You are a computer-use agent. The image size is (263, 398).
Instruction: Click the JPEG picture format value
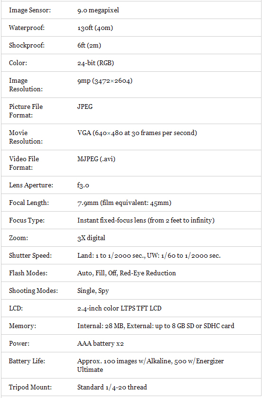tap(85, 107)
